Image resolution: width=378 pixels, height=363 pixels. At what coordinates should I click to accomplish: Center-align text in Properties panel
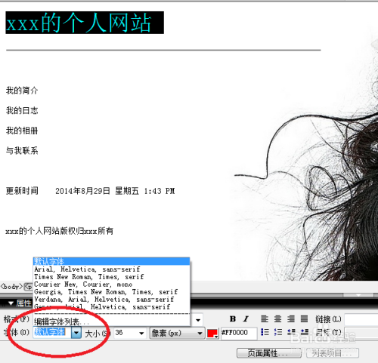coord(277,319)
